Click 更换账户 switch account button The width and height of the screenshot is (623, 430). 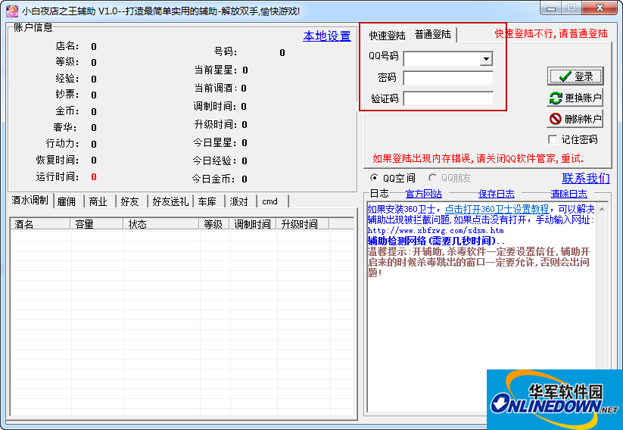[x=575, y=98]
